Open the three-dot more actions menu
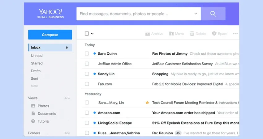Viewport: 263px width, 139px height. 235,34
